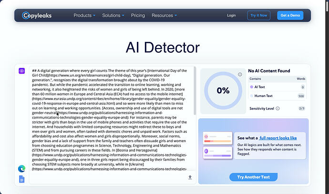
Task: Click the Human Text light blue dot
Action: click(x=252, y=96)
